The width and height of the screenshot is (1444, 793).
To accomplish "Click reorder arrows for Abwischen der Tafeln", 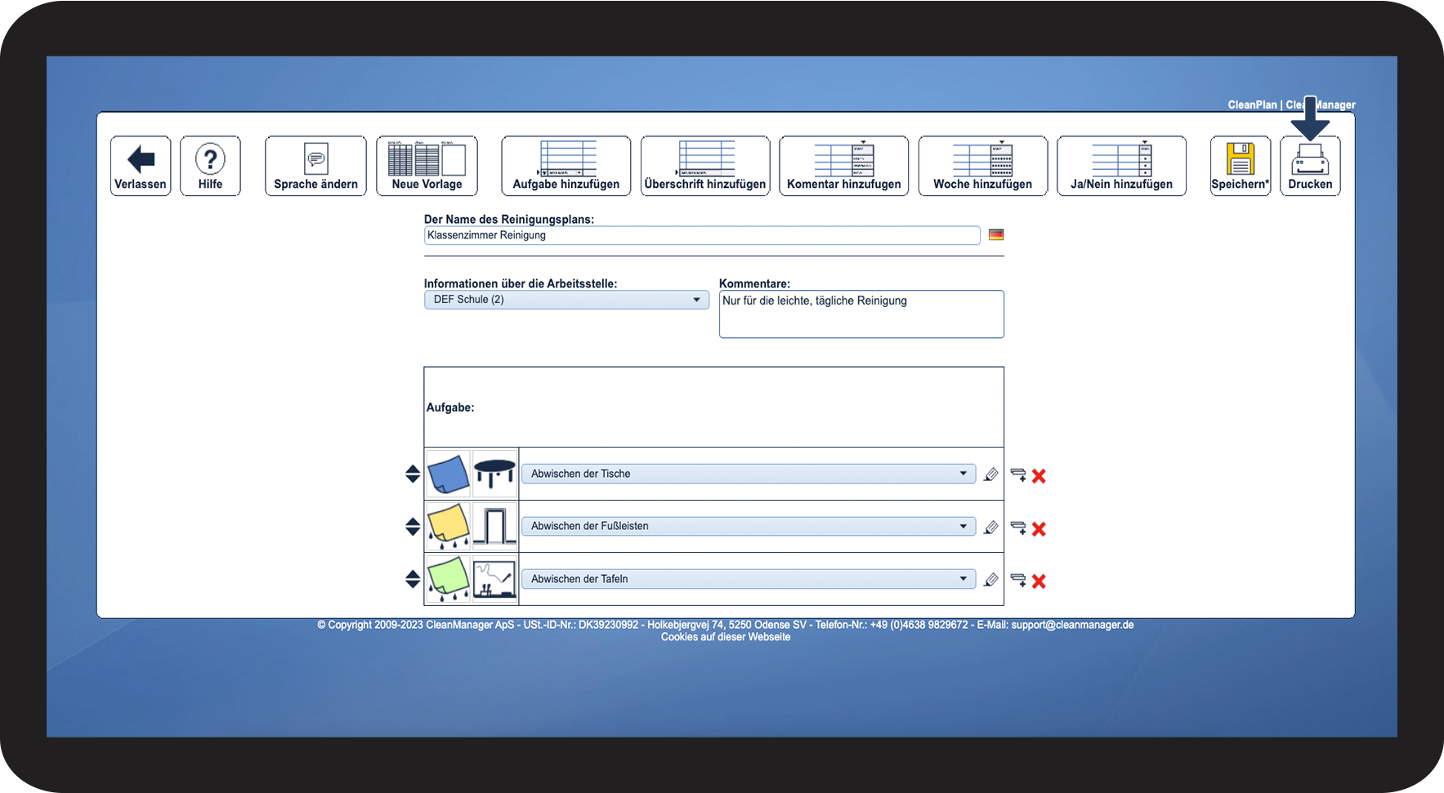I will (413, 579).
